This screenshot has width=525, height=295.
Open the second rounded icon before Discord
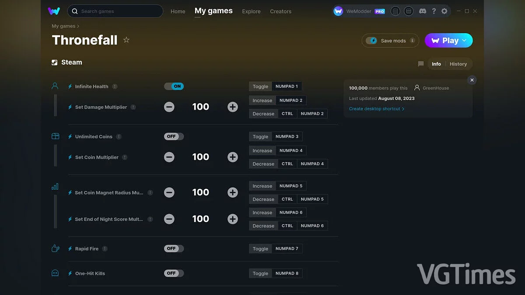tap(408, 11)
